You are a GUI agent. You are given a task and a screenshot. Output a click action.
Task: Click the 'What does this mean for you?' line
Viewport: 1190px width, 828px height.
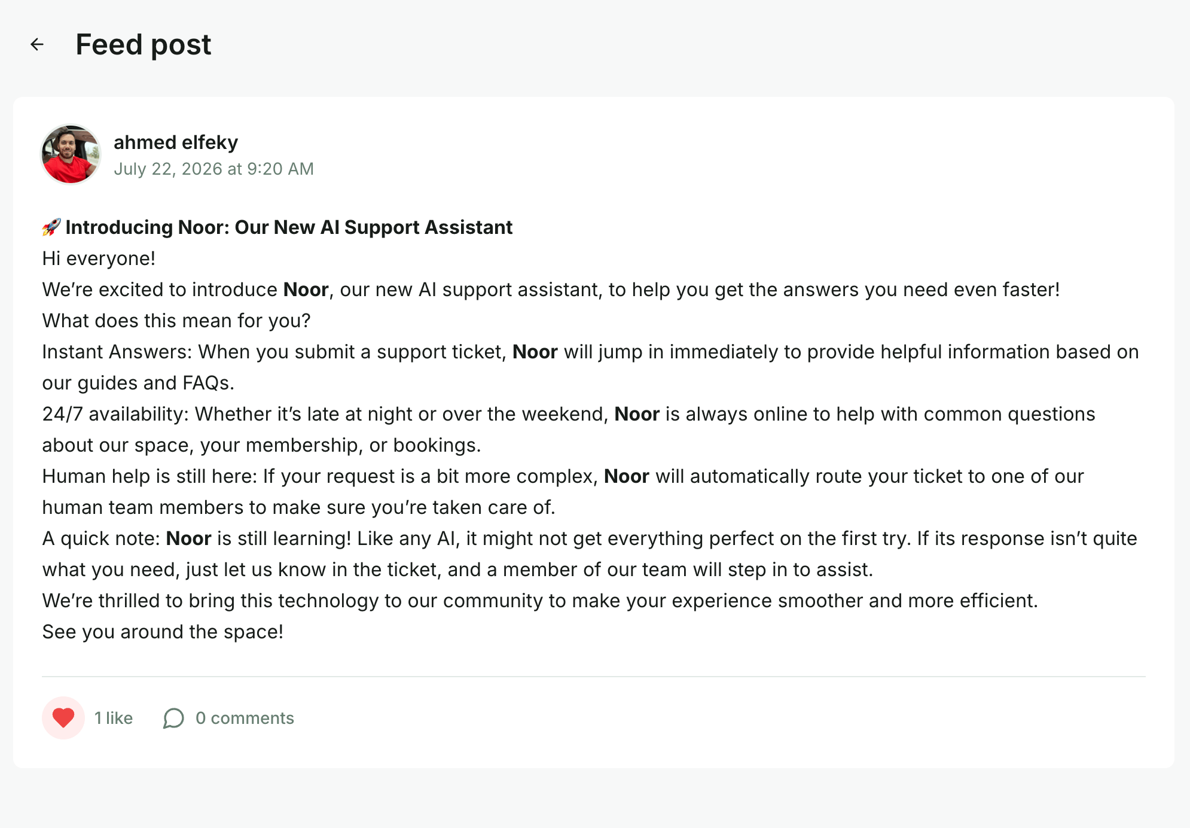click(176, 321)
